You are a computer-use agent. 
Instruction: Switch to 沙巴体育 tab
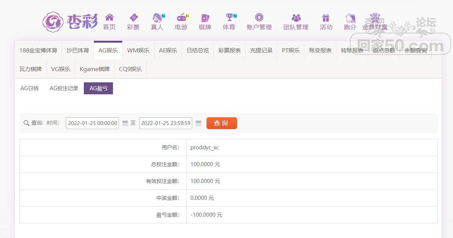pyautogui.click(x=78, y=50)
